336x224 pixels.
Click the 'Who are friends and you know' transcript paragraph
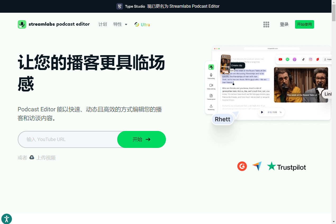(246, 94)
